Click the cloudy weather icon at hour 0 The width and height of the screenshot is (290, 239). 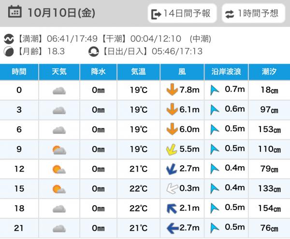pyautogui.click(x=59, y=90)
